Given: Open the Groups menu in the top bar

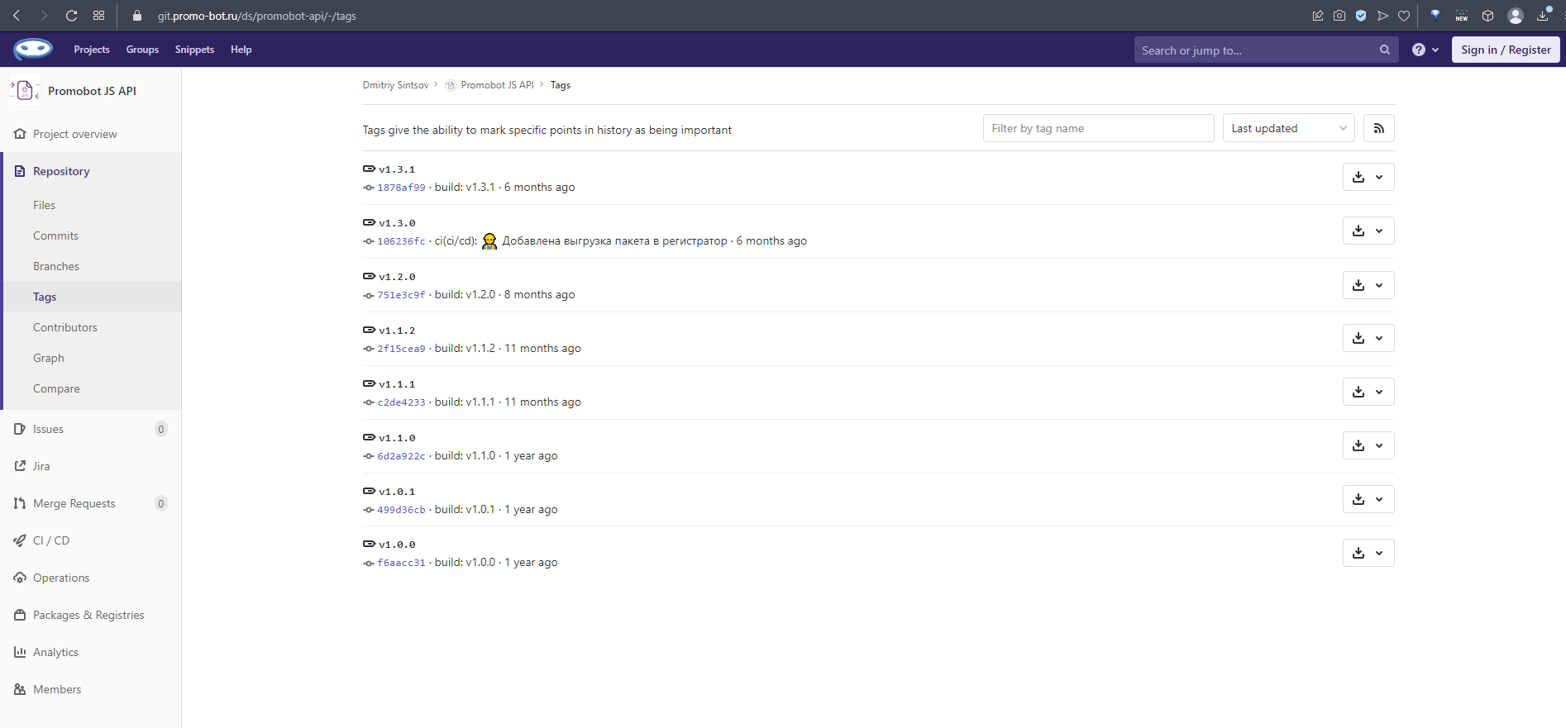Looking at the screenshot, I should (x=142, y=50).
